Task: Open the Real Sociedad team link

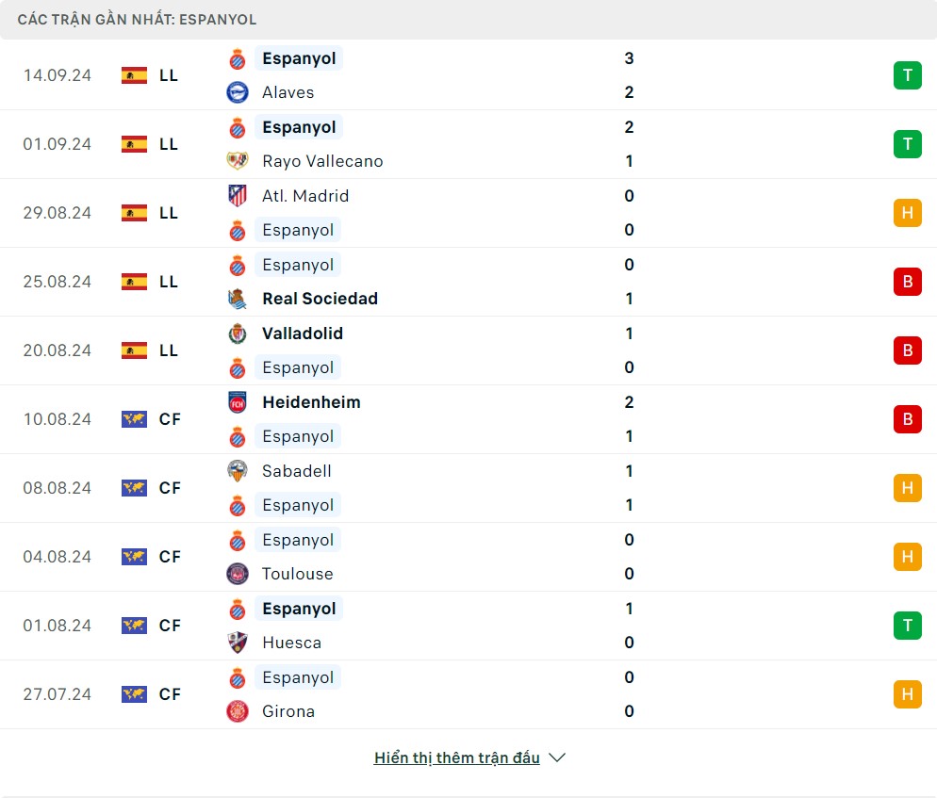Action: pos(320,299)
